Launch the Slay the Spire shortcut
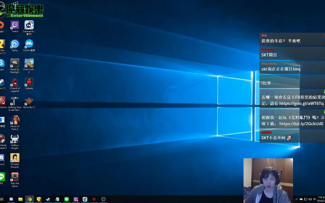 point(15,180)
